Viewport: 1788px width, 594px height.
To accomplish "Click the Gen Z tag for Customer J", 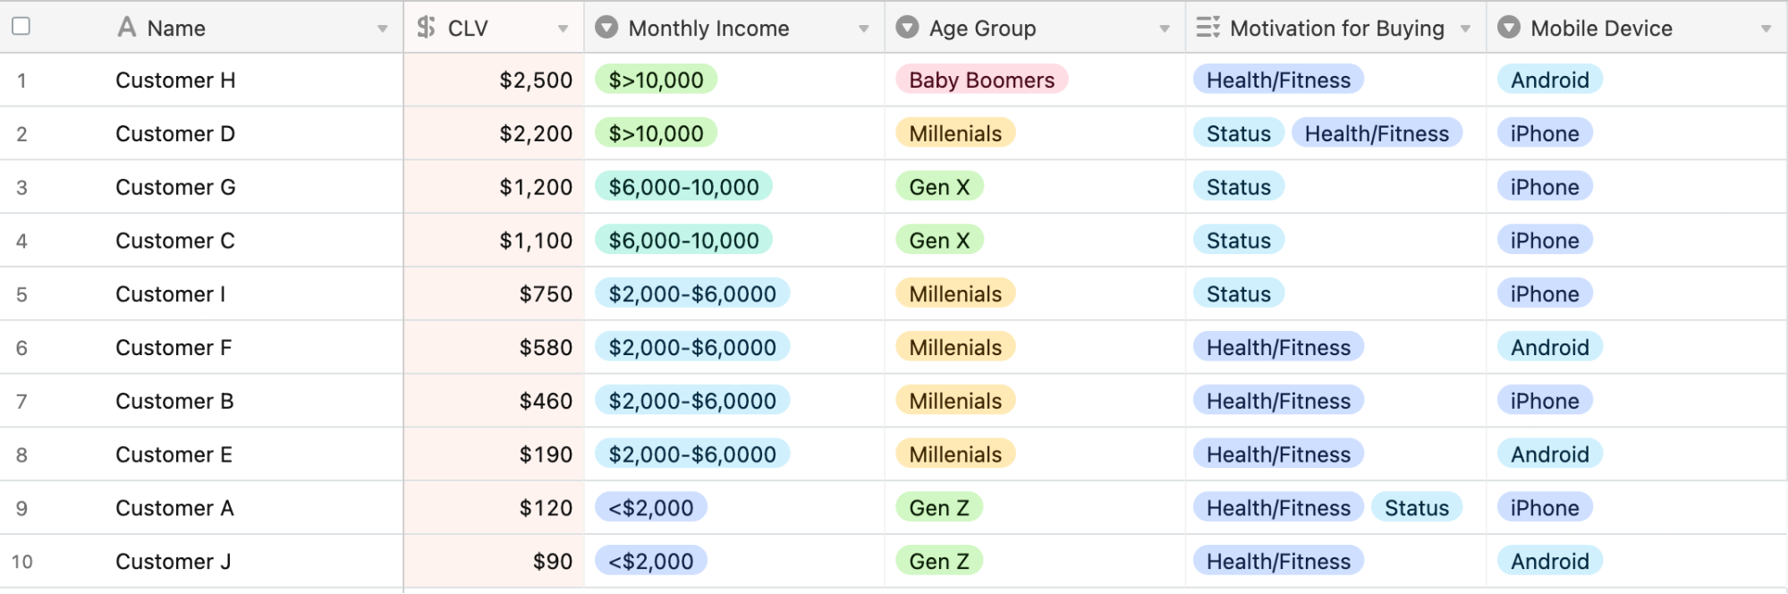I will 939,561.
